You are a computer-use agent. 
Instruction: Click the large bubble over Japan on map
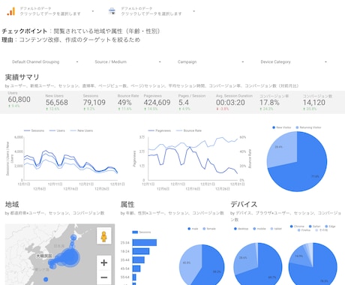tap(70, 256)
